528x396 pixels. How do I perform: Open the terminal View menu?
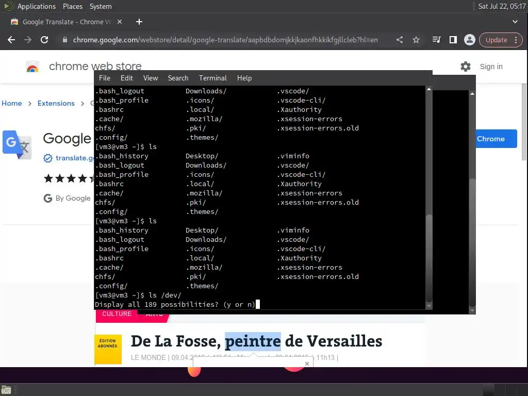click(150, 78)
